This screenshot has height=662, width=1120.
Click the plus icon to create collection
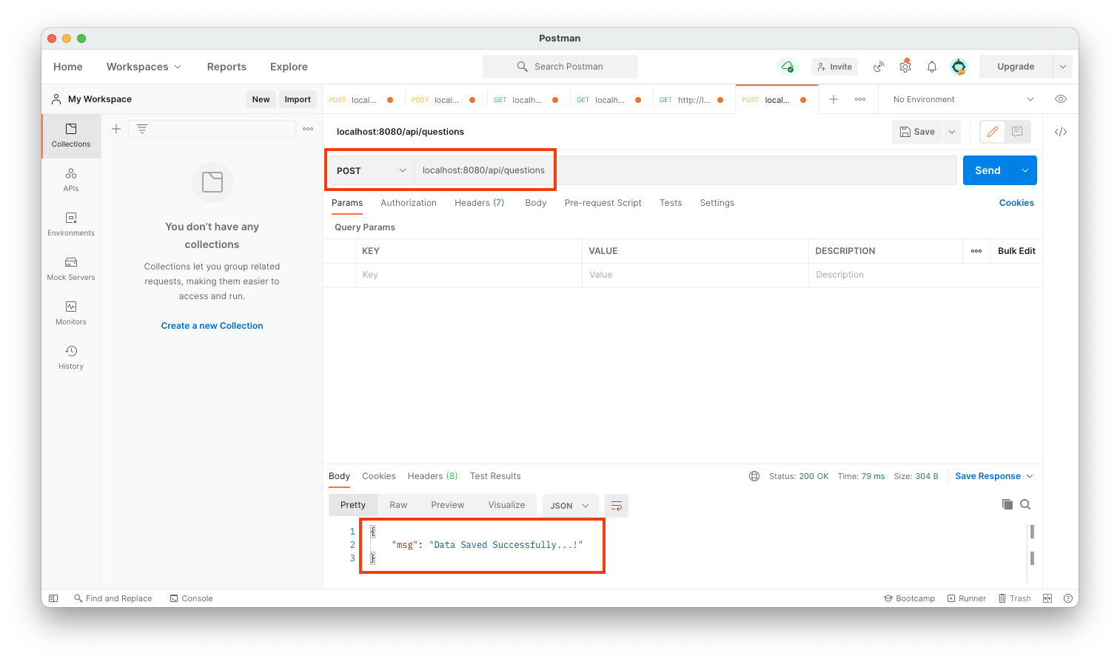click(x=116, y=129)
